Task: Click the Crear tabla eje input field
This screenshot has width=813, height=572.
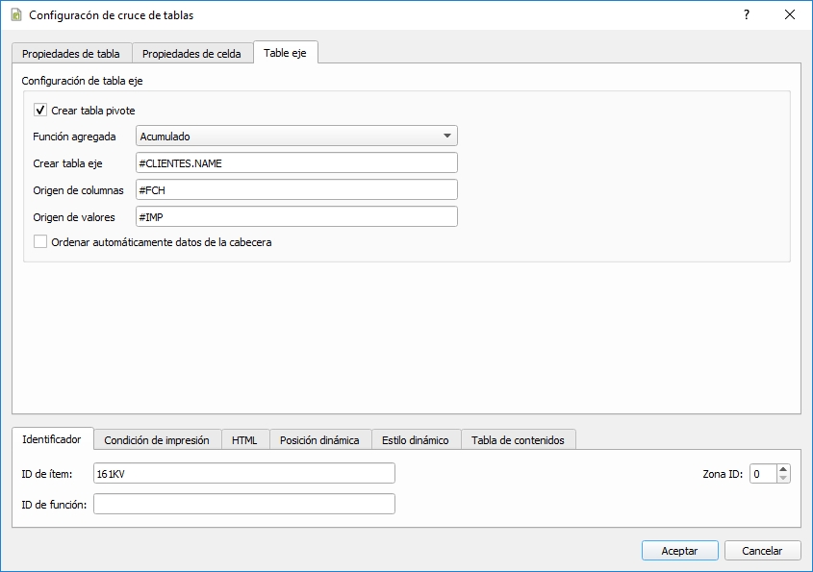Action: click(x=296, y=163)
